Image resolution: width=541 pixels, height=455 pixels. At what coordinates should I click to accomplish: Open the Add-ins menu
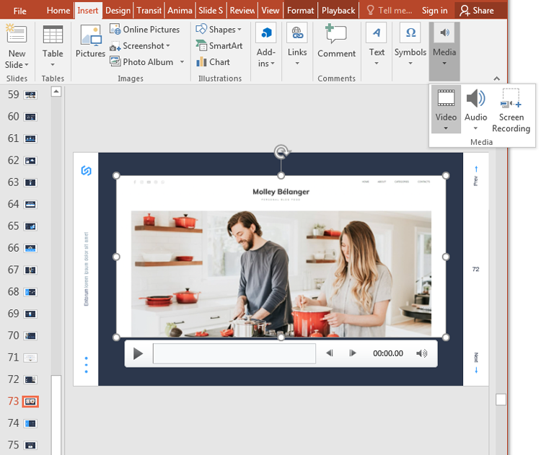266,46
